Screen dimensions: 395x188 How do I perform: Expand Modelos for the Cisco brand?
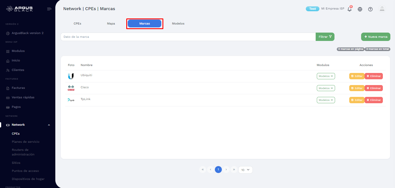(x=326, y=88)
